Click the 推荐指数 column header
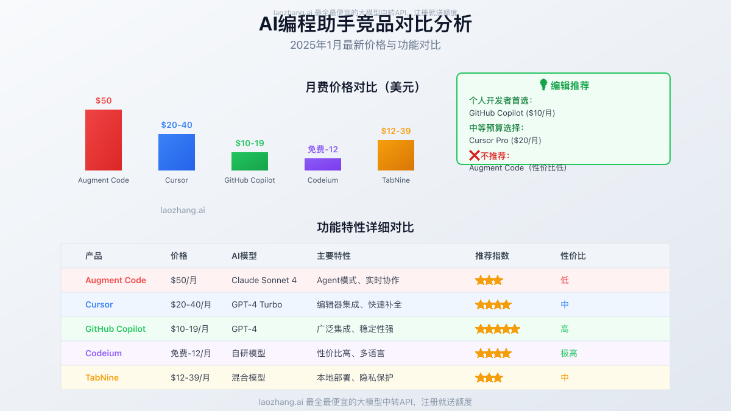Viewport: 731px width, 411px height. click(x=492, y=256)
